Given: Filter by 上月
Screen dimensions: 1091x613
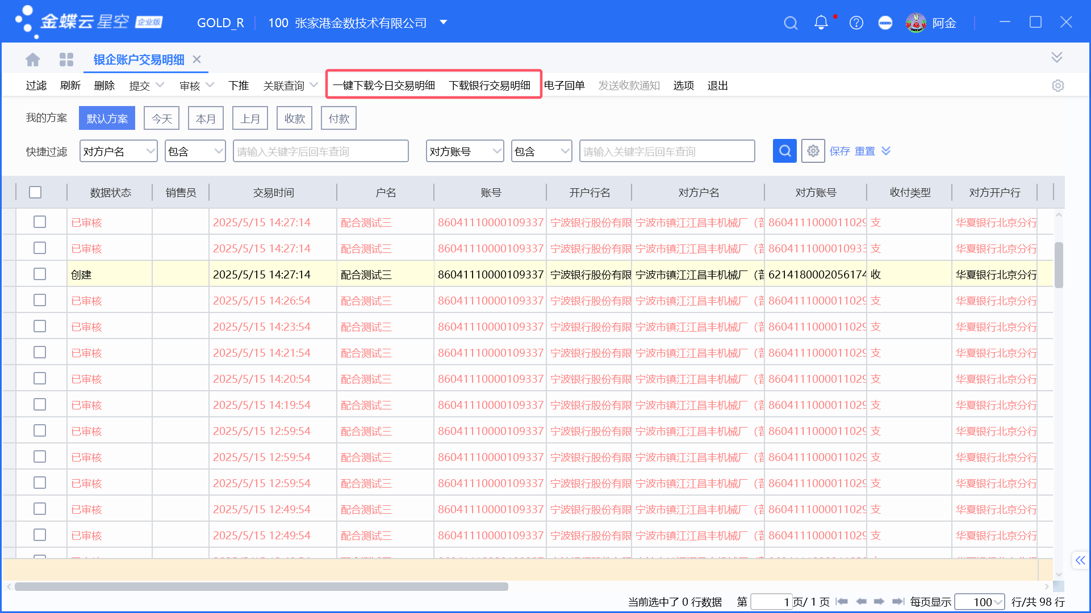Looking at the screenshot, I should [x=250, y=119].
